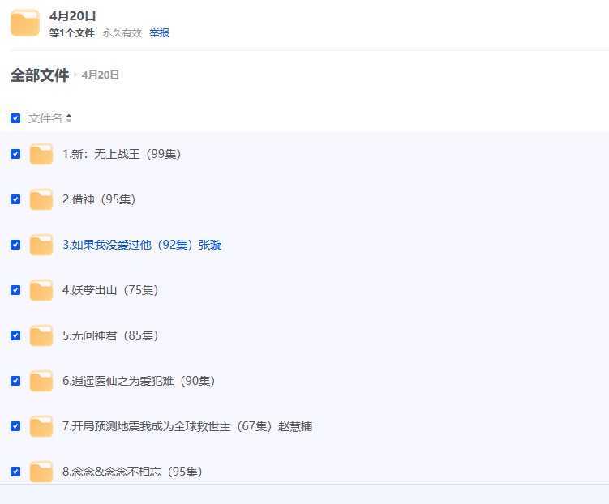Open 8.念念&念念不相忘（95集） folder name
609x504 pixels.
coord(132,472)
